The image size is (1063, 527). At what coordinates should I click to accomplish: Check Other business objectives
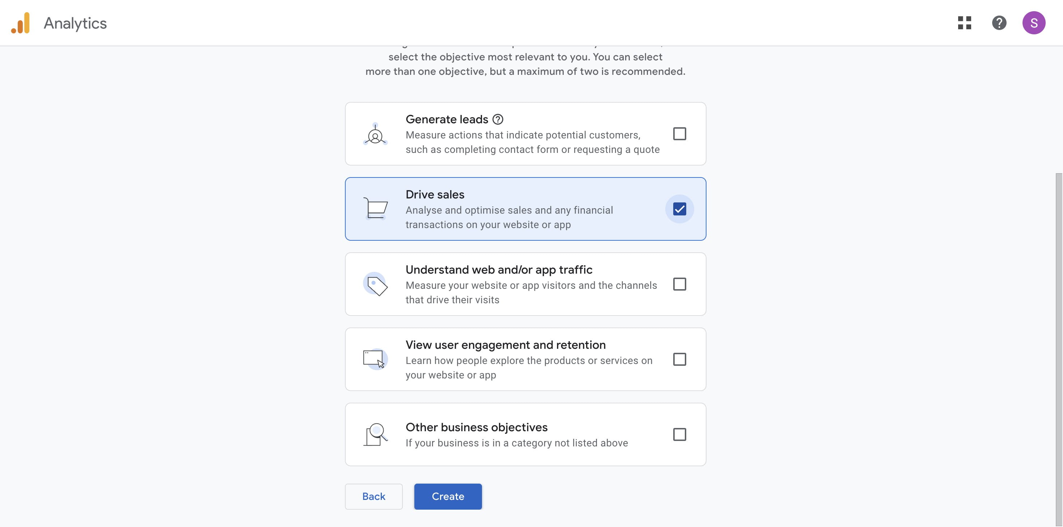point(680,434)
